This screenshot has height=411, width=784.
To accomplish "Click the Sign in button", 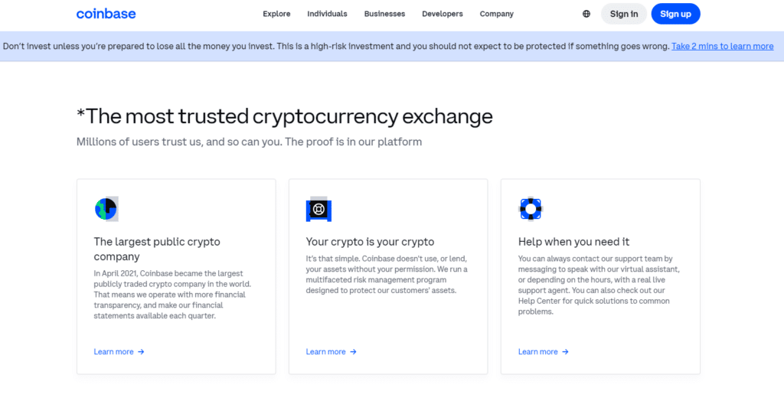I will pyautogui.click(x=623, y=14).
